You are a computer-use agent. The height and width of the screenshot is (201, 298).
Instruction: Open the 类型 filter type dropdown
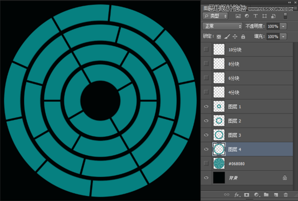(x=215, y=16)
